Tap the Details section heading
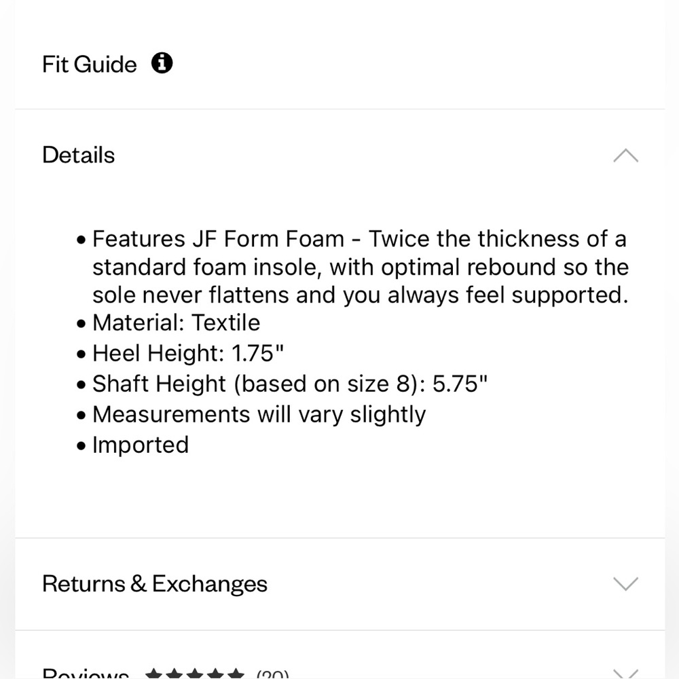Viewport: 679px width, 679px height. (x=78, y=155)
